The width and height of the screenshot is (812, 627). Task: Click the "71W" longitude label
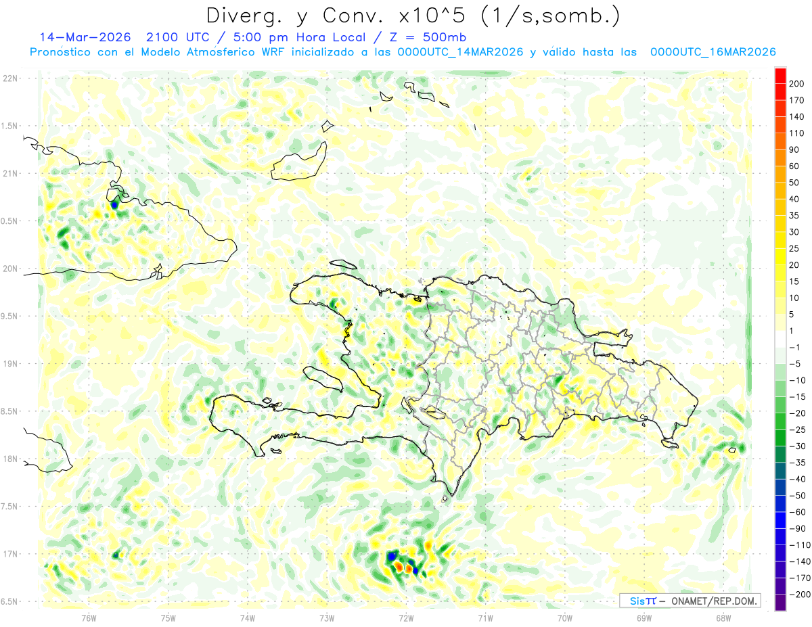point(485,619)
